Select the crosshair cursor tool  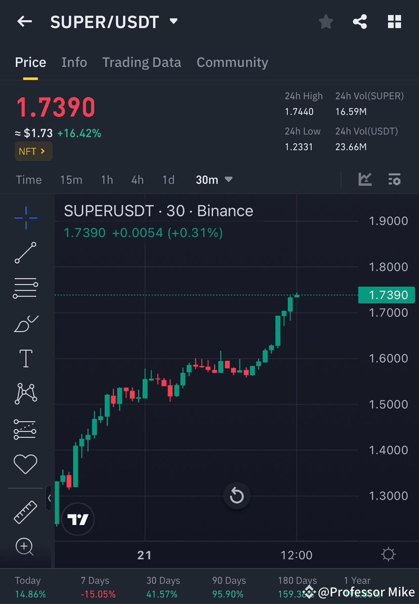(25, 218)
